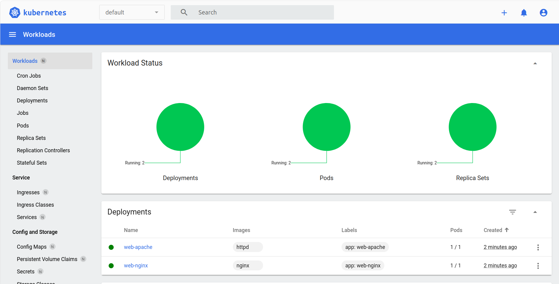Click the N badge beside Ingresses
Viewport: 559px width, 284px height.
point(46,192)
